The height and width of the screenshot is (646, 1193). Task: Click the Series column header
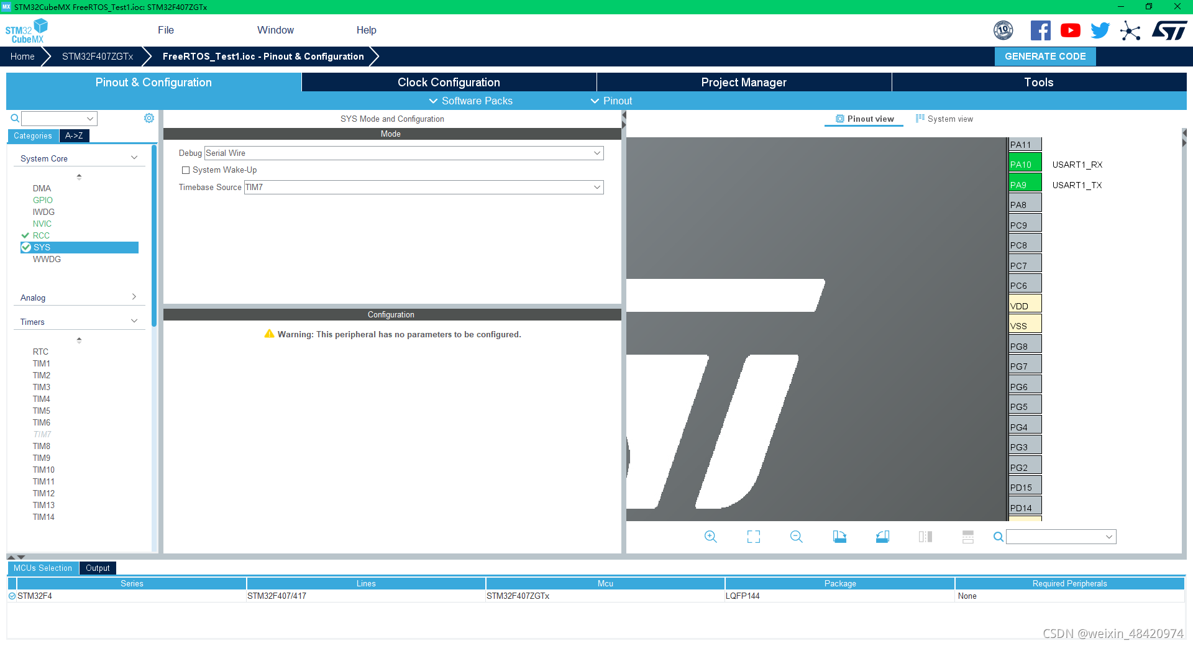[x=132, y=583]
